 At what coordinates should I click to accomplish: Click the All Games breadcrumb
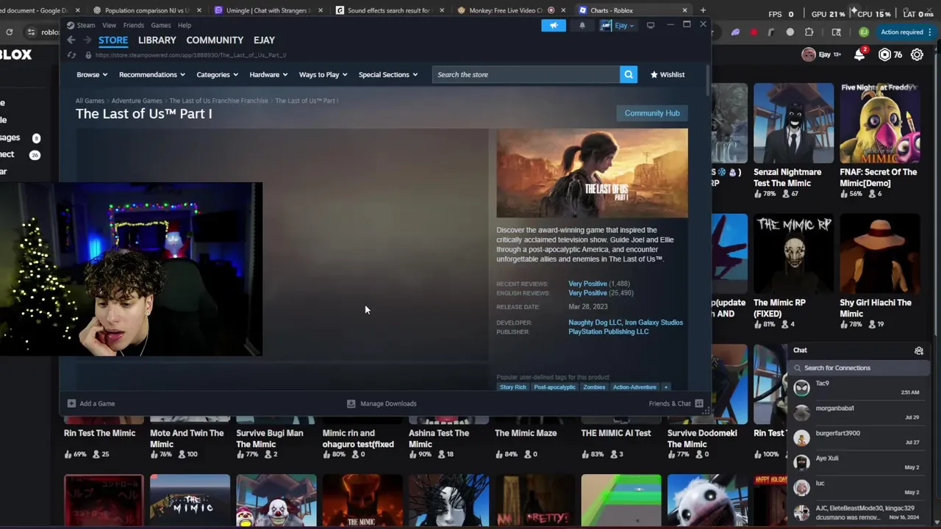tap(90, 101)
